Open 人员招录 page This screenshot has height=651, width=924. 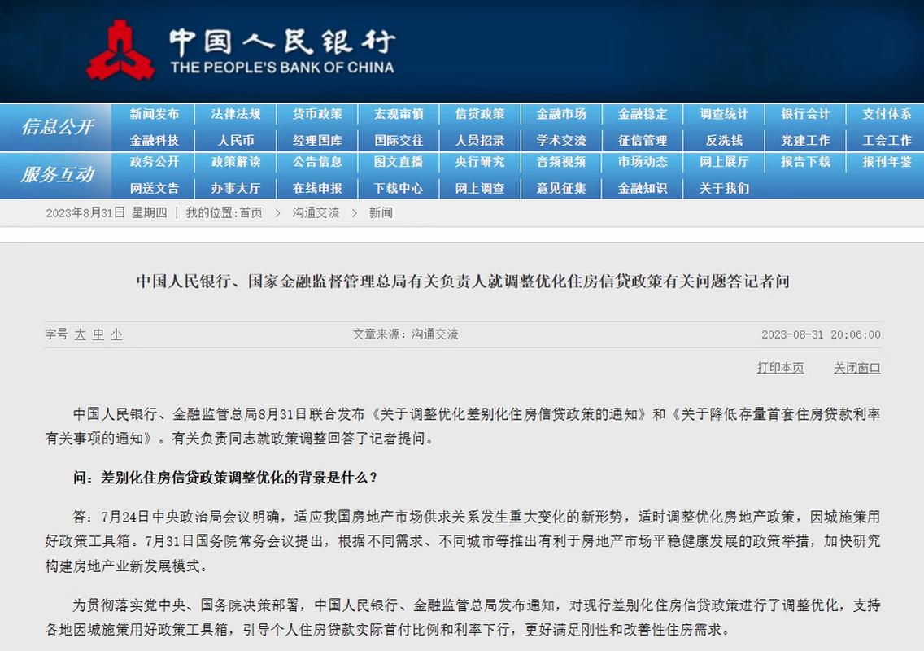coord(480,140)
